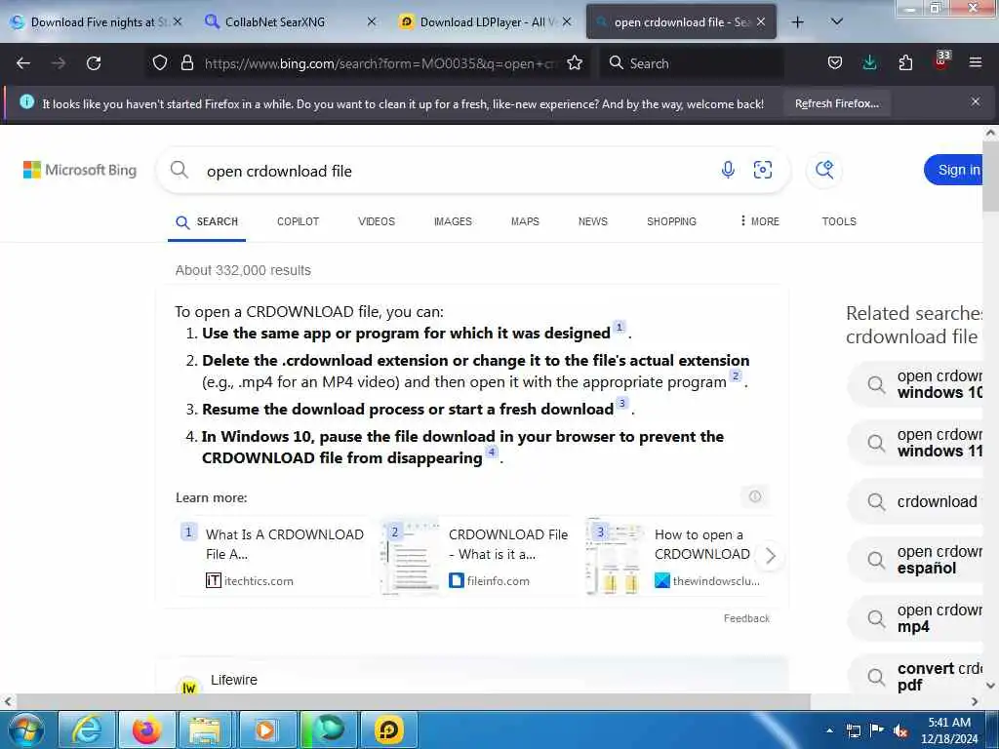
Task: Dismiss the Firefox refresh notification bar
Action: [976, 101]
